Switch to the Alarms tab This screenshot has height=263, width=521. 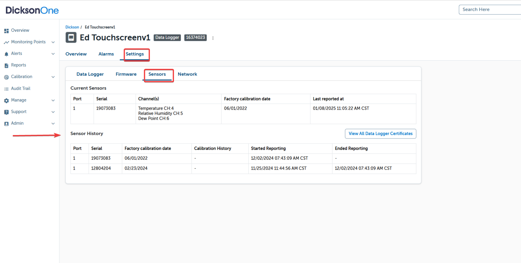[x=106, y=54]
